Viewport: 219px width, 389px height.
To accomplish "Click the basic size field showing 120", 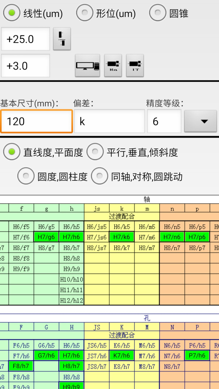I will (36, 121).
